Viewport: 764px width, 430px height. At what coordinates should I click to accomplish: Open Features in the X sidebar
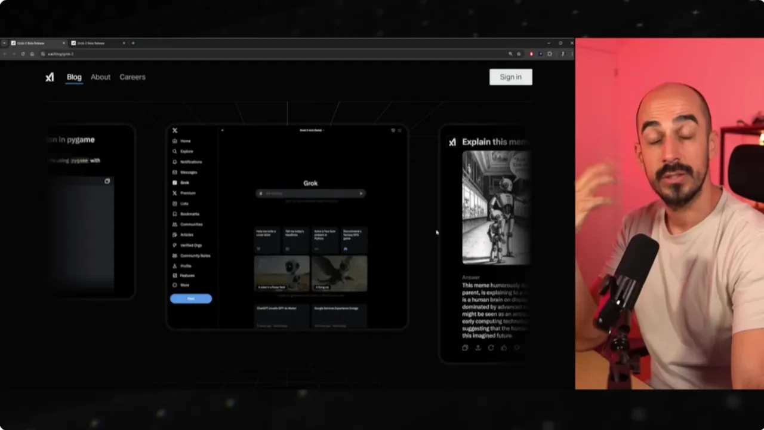(x=184, y=275)
